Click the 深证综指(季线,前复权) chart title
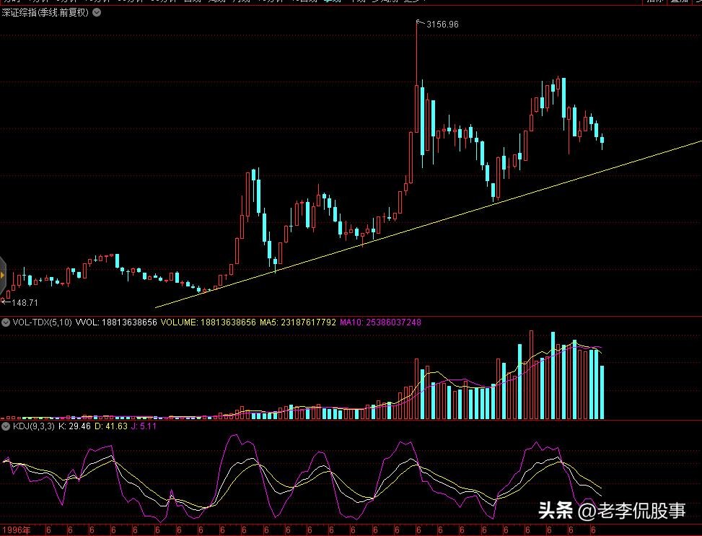 46,12
